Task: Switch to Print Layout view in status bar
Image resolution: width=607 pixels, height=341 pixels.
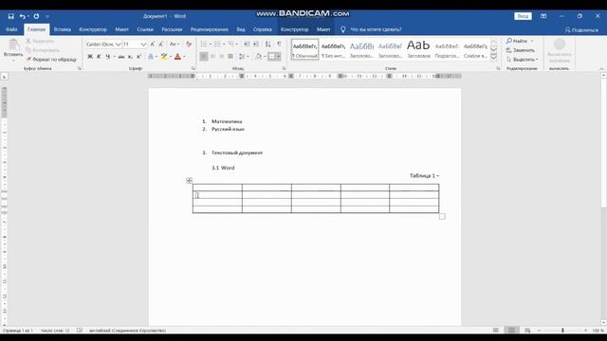Action: coord(511,331)
